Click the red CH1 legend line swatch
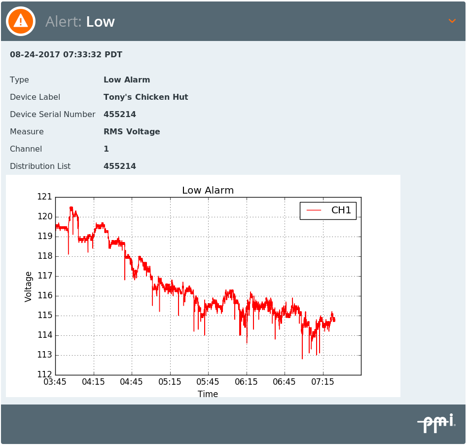467x445 pixels. pyautogui.click(x=314, y=210)
